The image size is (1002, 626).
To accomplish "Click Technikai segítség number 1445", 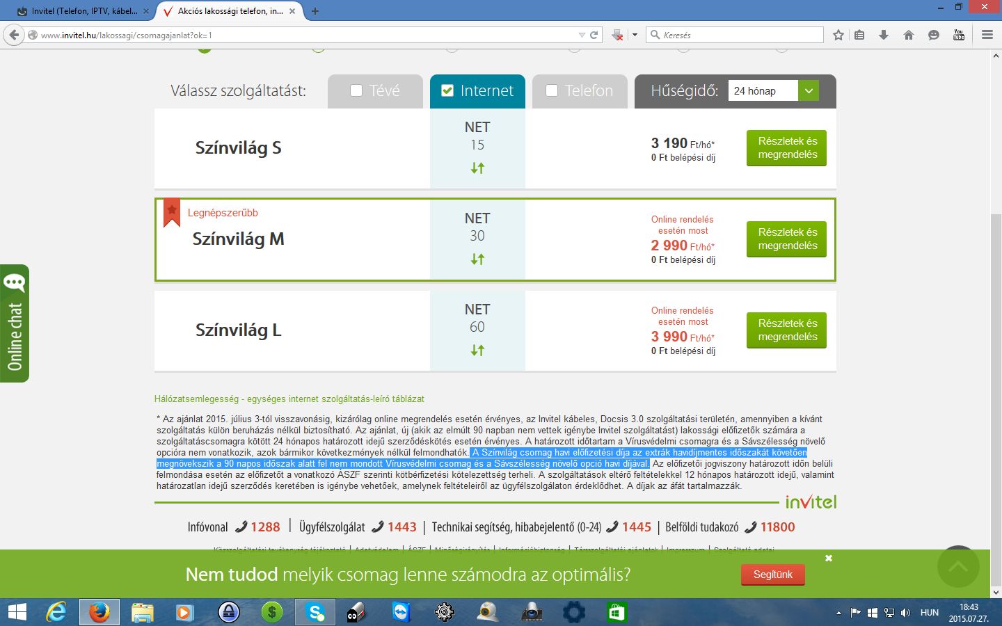I will (637, 527).
